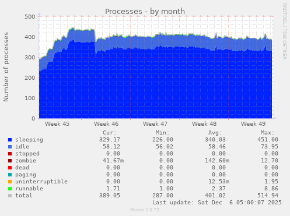
Task: Click the 'Week 47' axis label
Action: pyautogui.click(x=155, y=124)
